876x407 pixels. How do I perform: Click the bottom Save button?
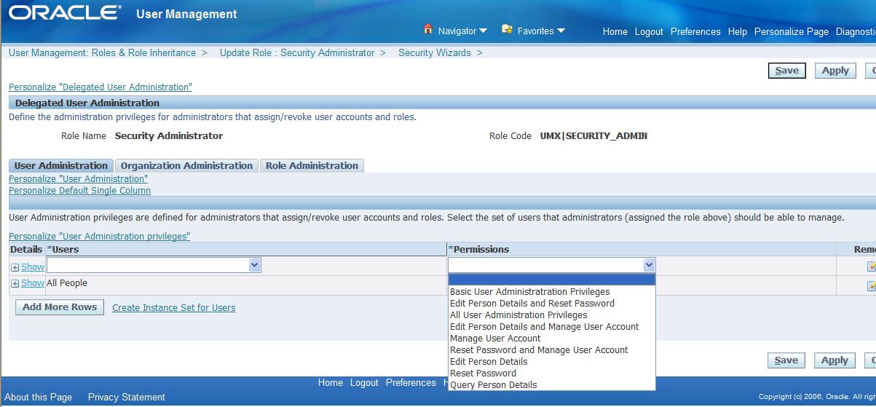786,360
